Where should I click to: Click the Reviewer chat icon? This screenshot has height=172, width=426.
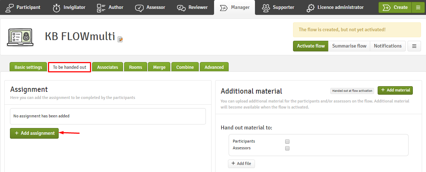click(x=181, y=8)
